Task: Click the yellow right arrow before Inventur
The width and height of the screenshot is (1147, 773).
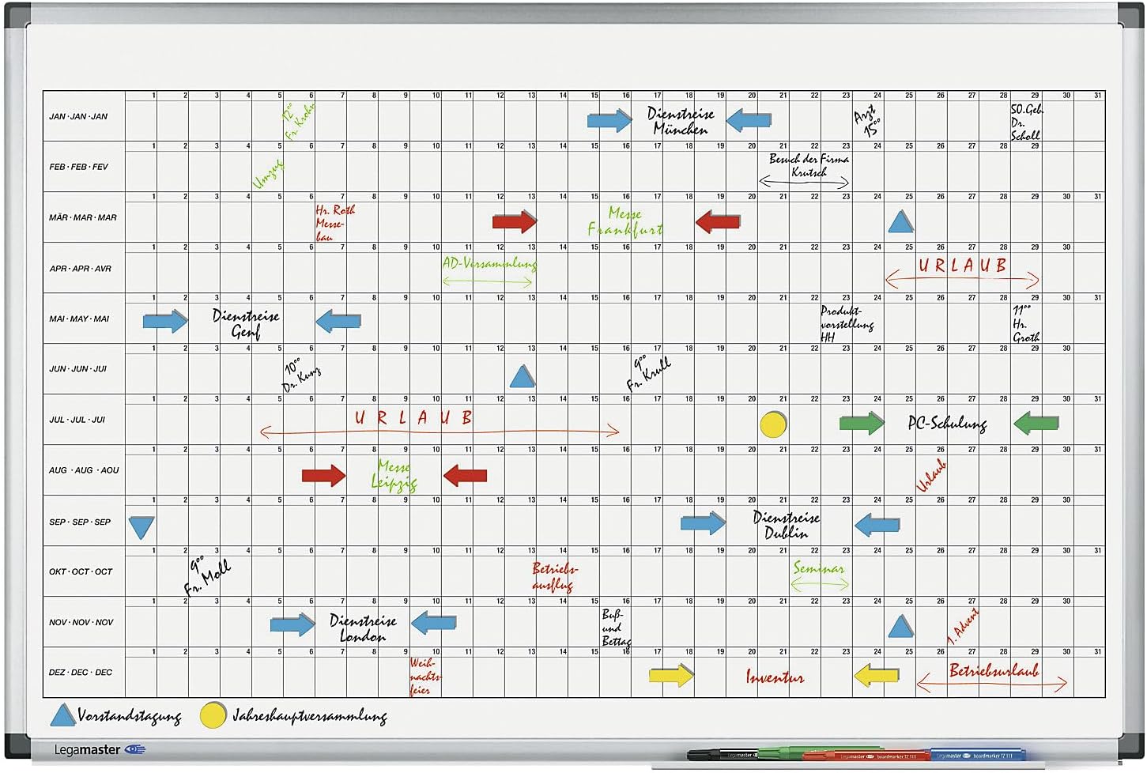Action: [671, 675]
